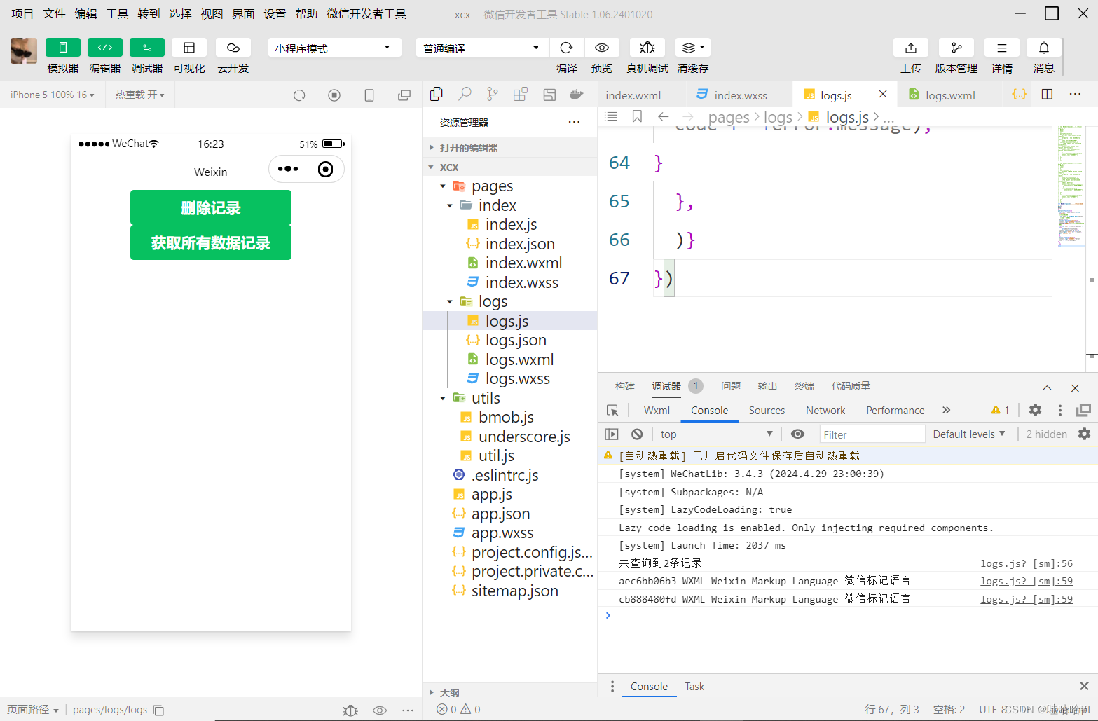Viewport: 1098px width, 721px height.
Task: Open the Network devtools tab
Action: [825, 411]
